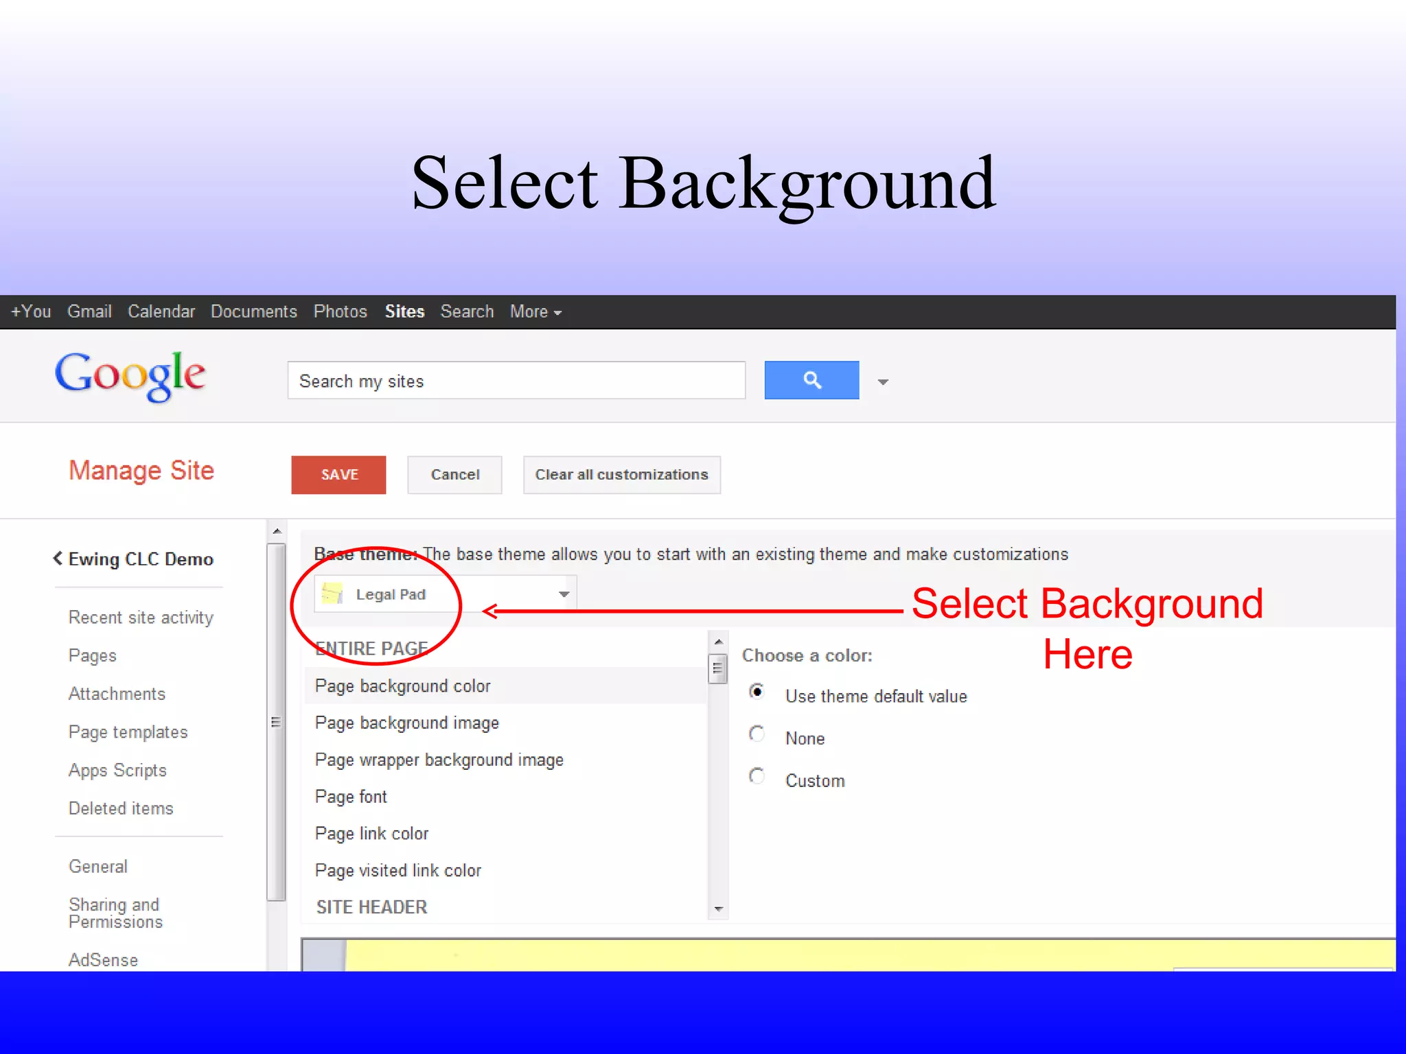Click scroll down arrow of options list
Image resolution: width=1406 pixels, height=1054 pixels.
718,909
